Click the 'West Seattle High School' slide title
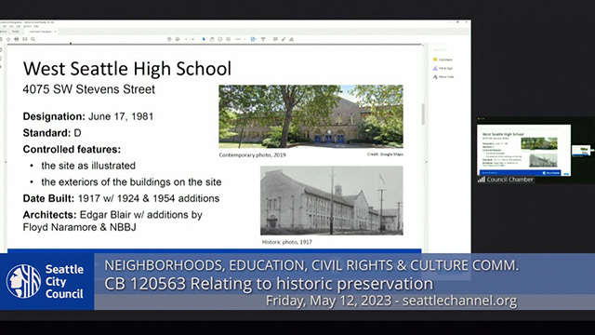595x335 pixels. [x=127, y=69]
